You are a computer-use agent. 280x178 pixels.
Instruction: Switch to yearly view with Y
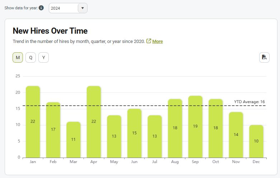pos(43,57)
